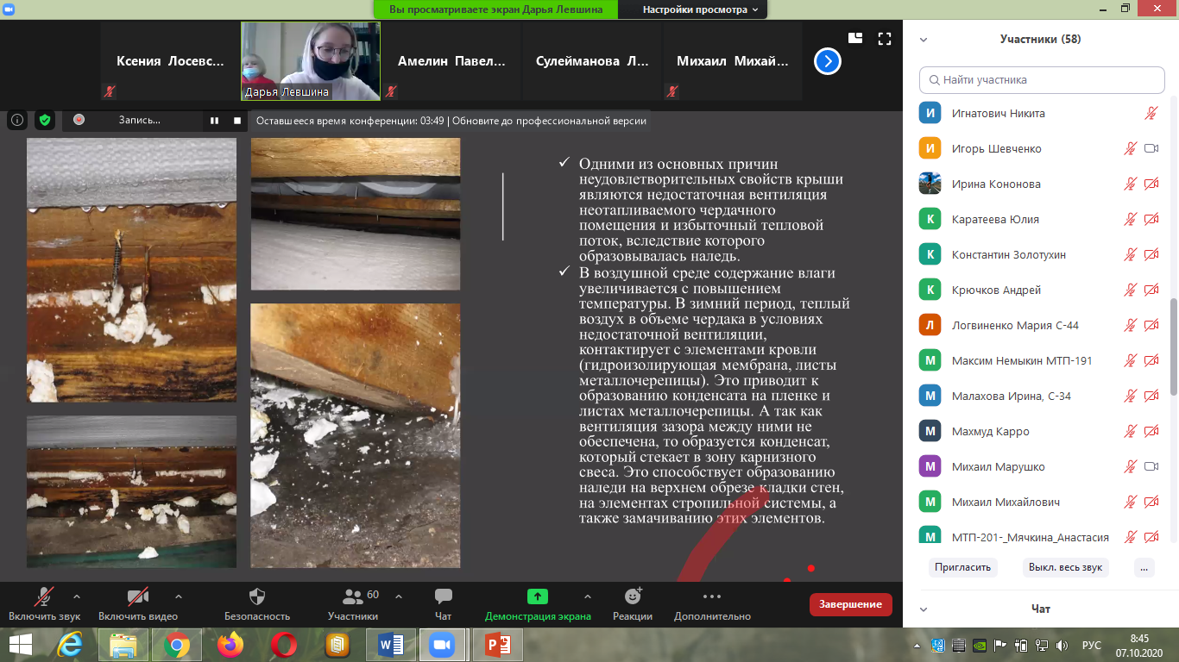Click Каратеева Юлия video-off icon
Image resolution: width=1179 pixels, height=662 pixels.
coord(1151,219)
